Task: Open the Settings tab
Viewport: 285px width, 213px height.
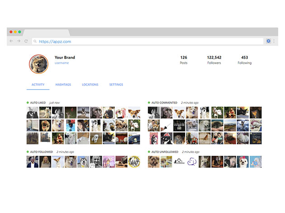Action: (116, 85)
